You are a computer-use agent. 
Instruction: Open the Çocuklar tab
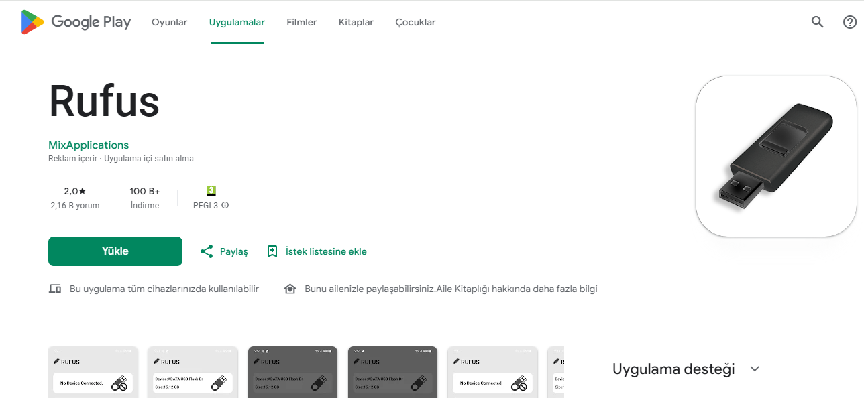(x=415, y=22)
